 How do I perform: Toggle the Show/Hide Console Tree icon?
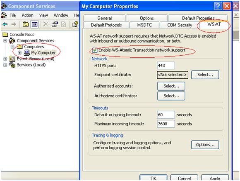point(34,24)
